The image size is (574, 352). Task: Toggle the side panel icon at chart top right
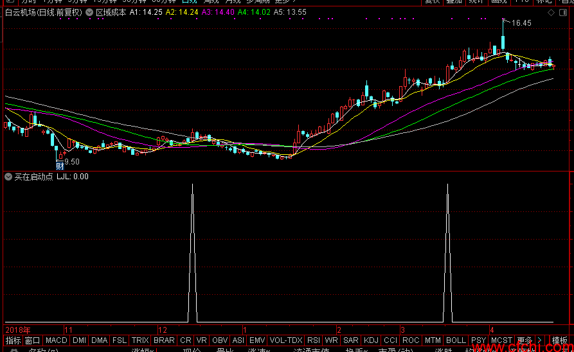tap(563, 12)
